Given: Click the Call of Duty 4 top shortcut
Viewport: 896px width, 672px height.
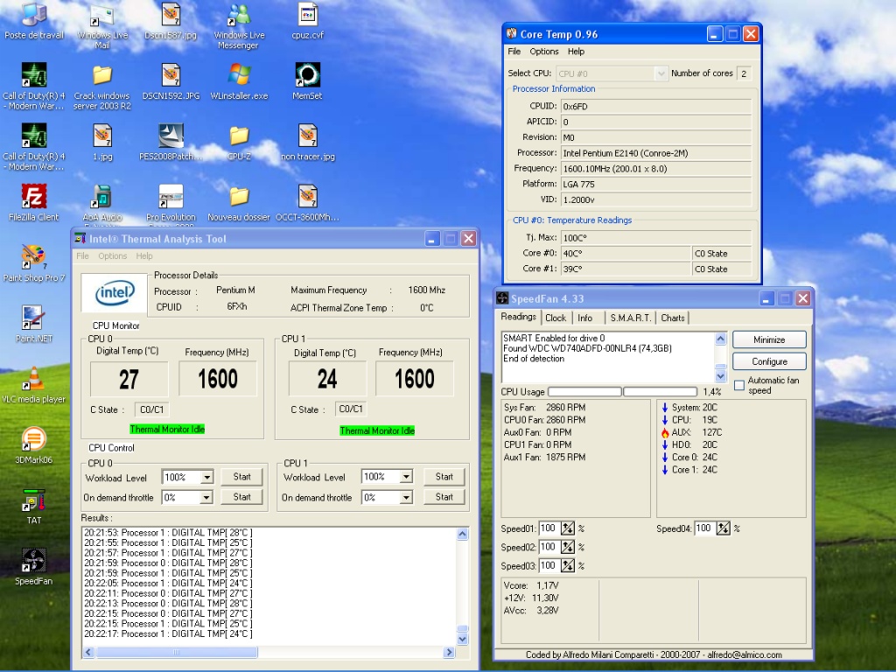Looking at the screenshot, I should pos(34,87).
